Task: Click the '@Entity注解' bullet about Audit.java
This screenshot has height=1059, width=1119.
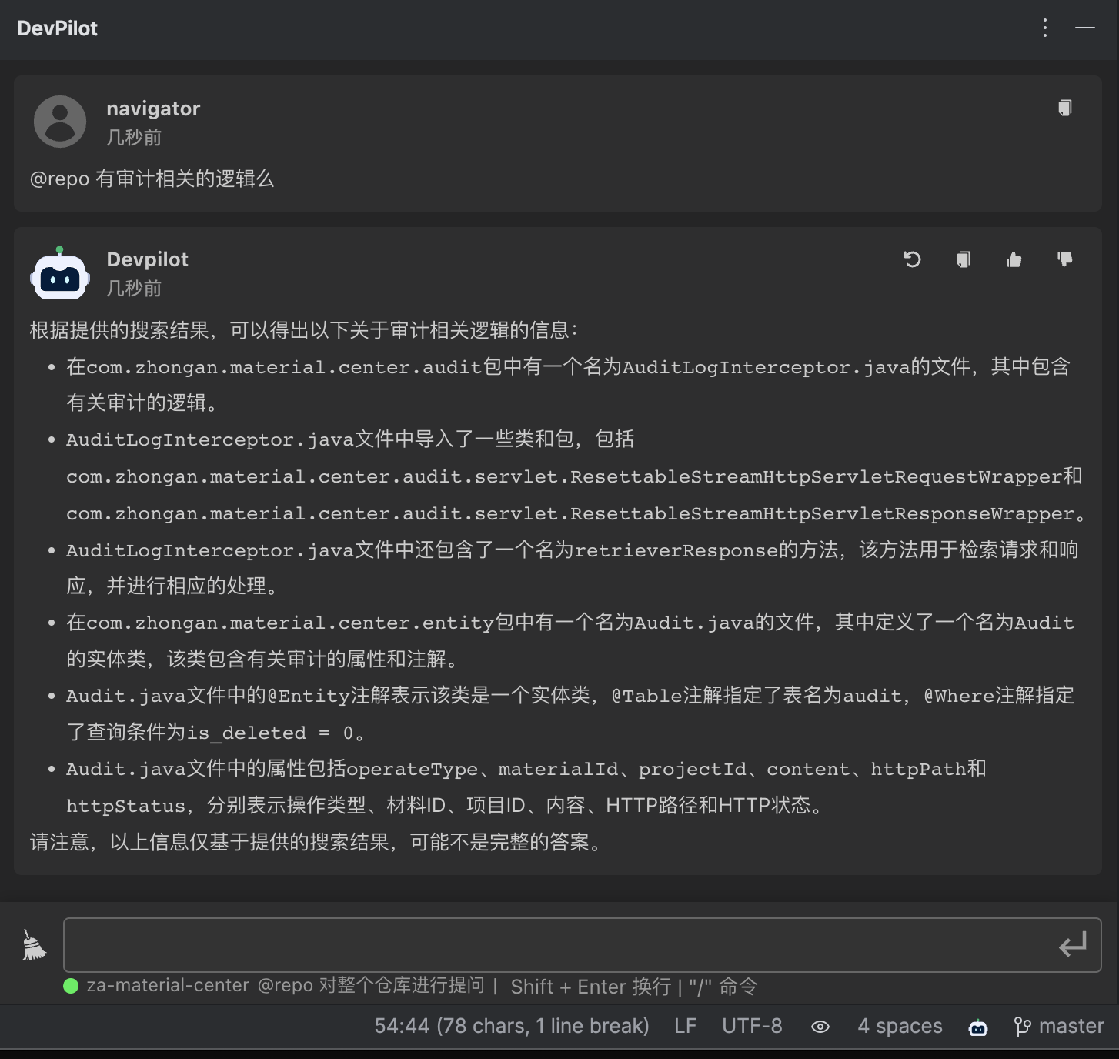Action: (570, 713)
